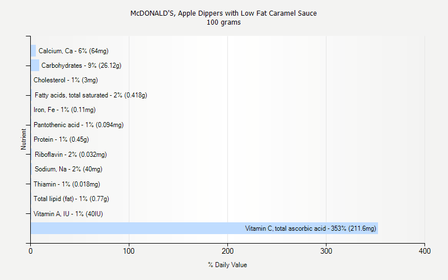This screenshot has height=280, width=448.
Task: Select the 'Total lipid (fat) - 1% (0.77g)' label
Action: click(71, 199)
